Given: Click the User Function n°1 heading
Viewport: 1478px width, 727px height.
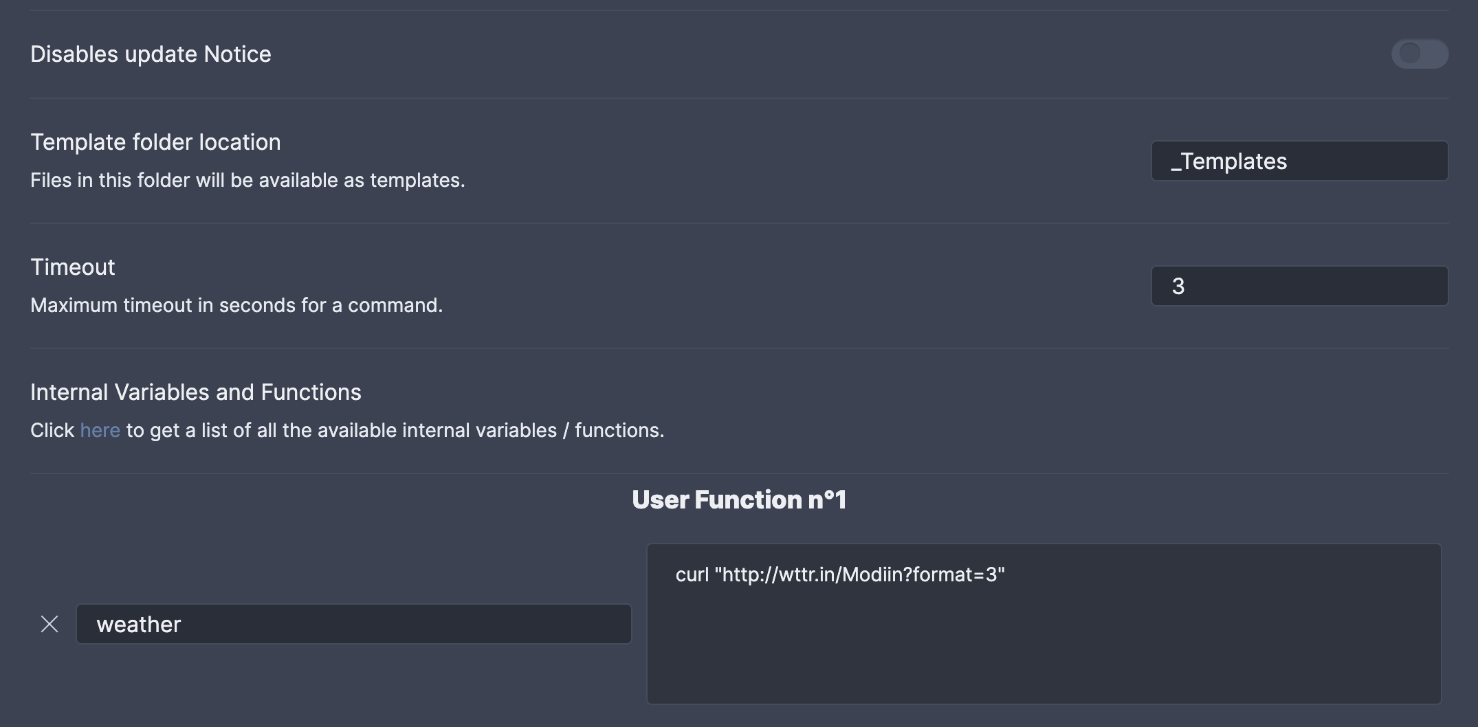Looking at the screenshot, I should pyautogui.click(x=739, y=500).
